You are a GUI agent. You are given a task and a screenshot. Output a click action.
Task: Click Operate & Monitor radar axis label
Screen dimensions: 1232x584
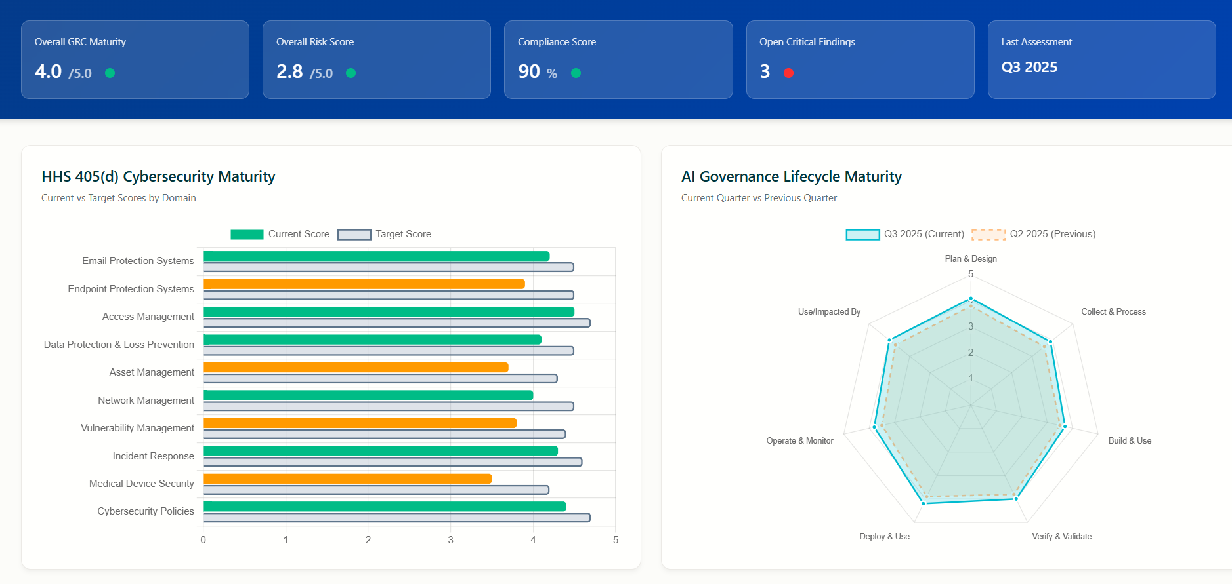[800, 441]
